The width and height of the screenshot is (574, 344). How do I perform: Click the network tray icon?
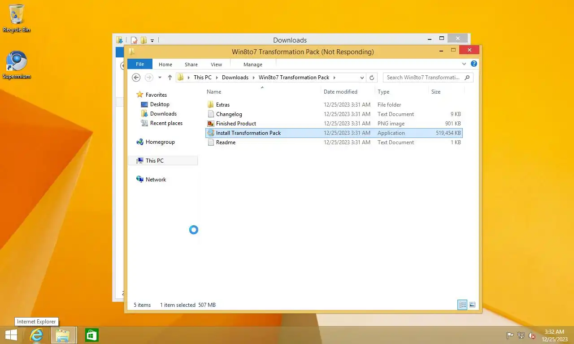click(x=521, y=335)
